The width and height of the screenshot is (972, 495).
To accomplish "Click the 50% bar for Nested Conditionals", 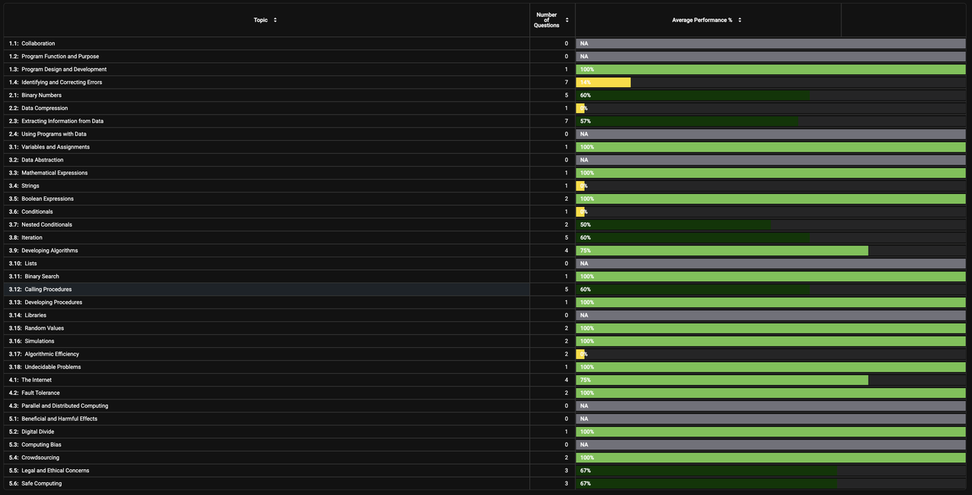I will click(674, 224).
